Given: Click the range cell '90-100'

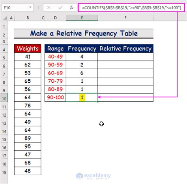Looking at the screenshot, I should [x=55, y=98].
